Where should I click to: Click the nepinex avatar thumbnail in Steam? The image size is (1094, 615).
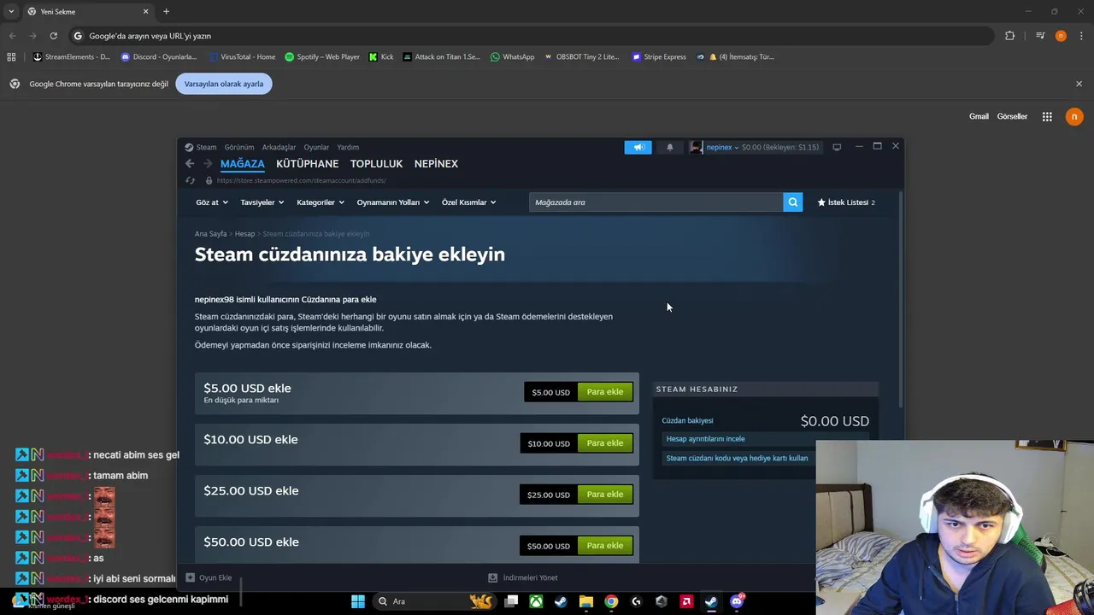[x=696, y=147]
